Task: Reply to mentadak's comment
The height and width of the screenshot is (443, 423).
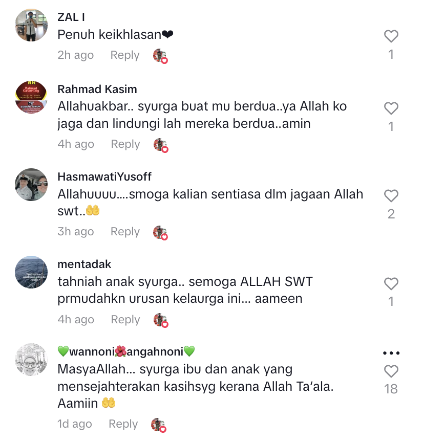Action: [125, 319]
